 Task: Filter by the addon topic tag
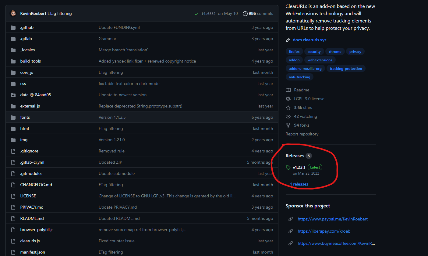coord(294,60)
